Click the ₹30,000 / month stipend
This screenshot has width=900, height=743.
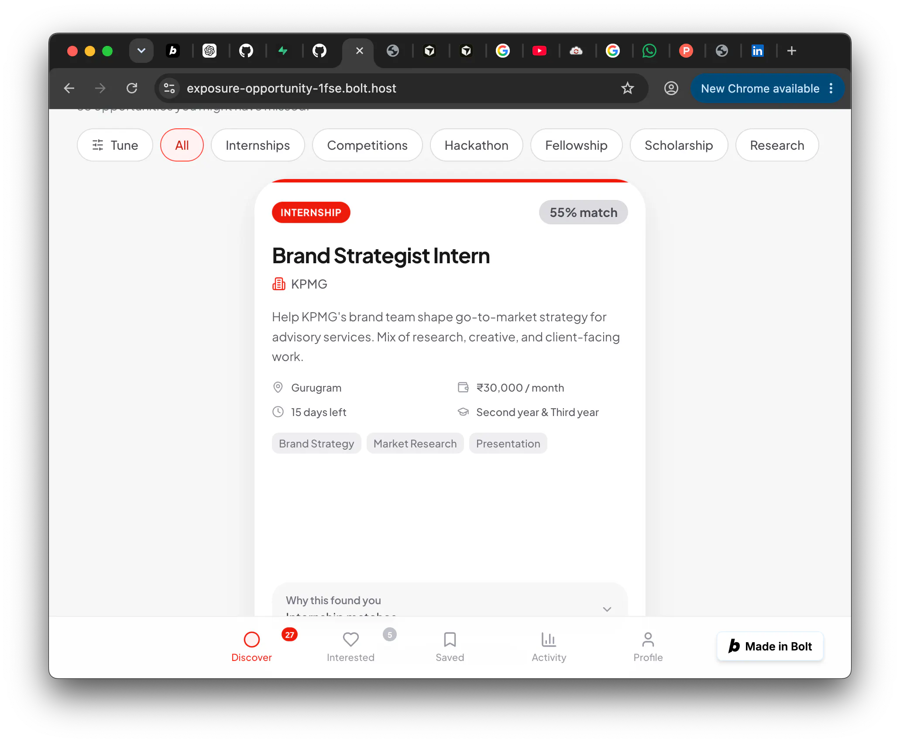(x=520, y=388)
